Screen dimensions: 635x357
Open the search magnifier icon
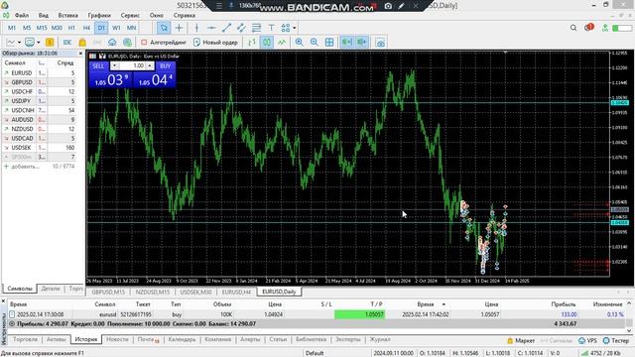coord(573,28)
